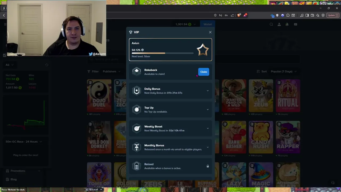Open the Ritual game thumbnail

tap(288, 95)
